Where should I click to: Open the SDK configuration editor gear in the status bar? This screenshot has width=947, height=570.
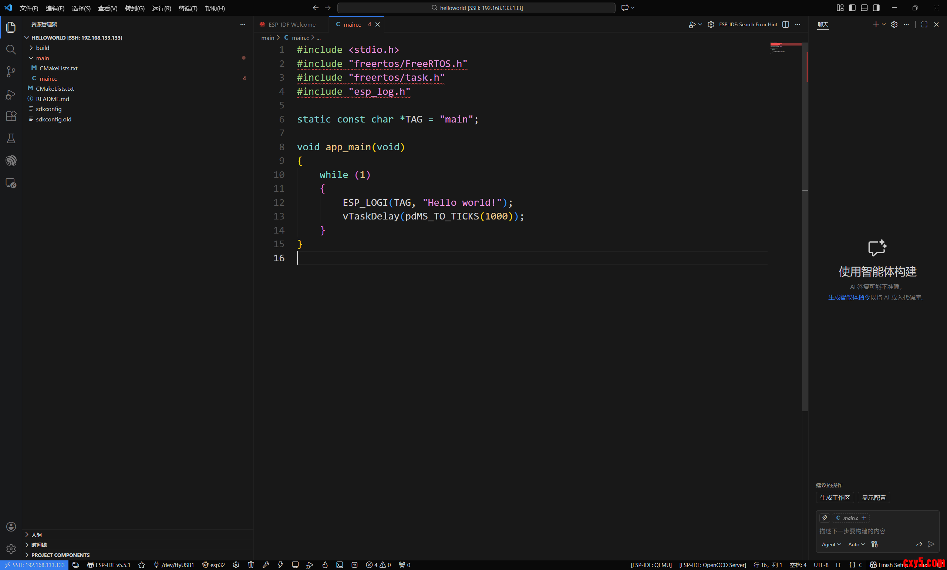[236, 564]
